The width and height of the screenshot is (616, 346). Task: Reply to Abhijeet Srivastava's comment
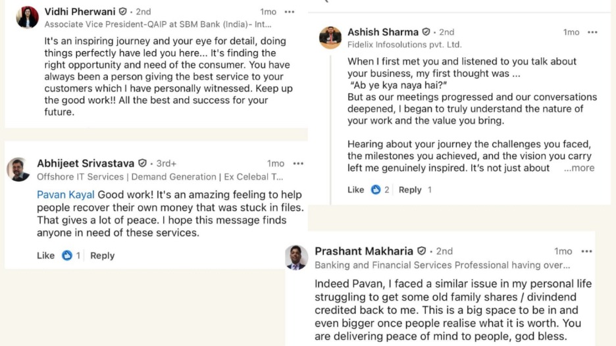pos(102,255)
